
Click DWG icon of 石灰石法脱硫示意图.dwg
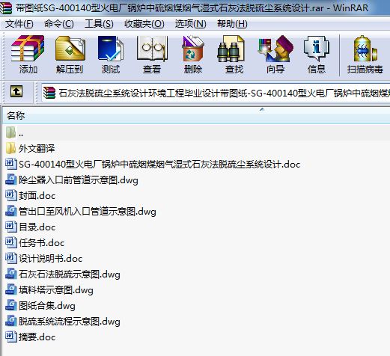[11, 274]
